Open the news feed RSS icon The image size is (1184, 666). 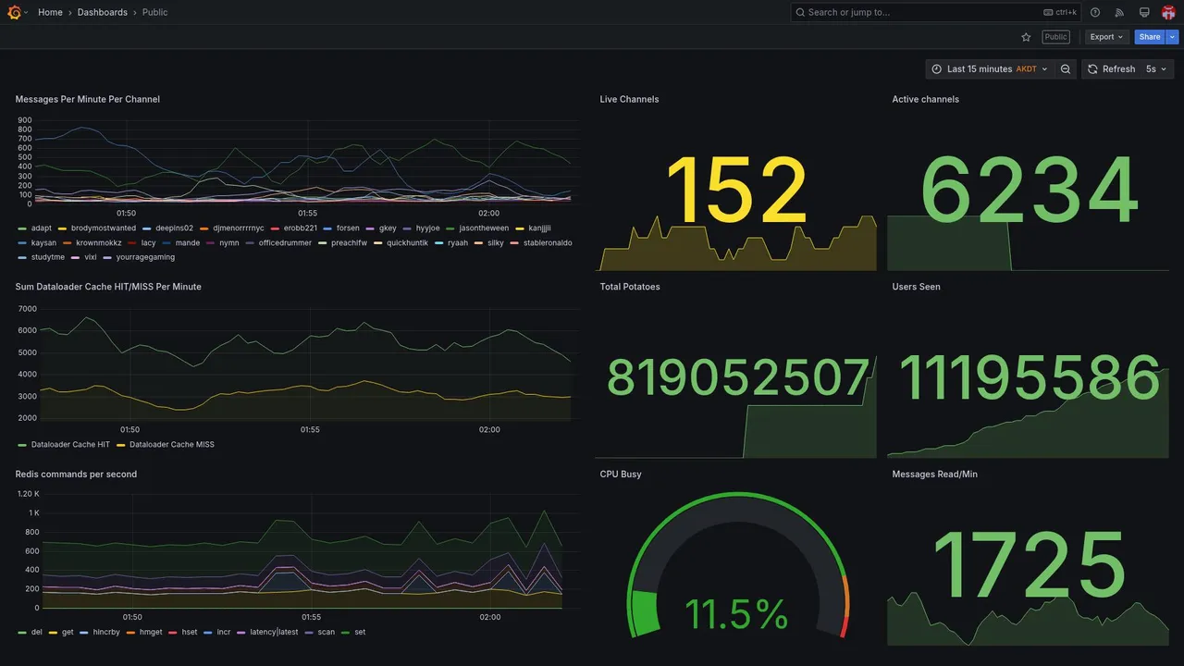coord(1119,12)
